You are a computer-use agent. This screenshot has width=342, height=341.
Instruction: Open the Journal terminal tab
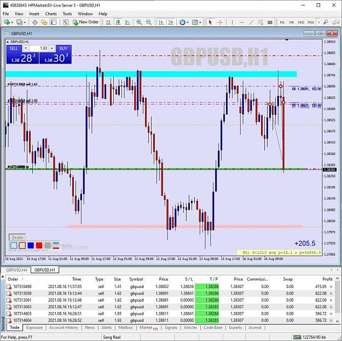pyautogui.click(x=254, y=327)
